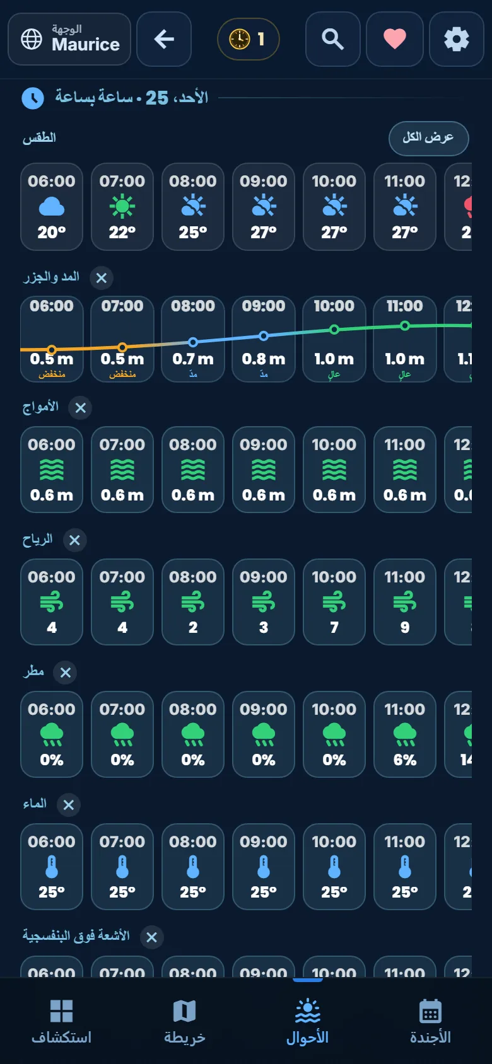Select the 11:00 rain card showing 6%
Screen dimensions: 492x1064
(x=405, y=734)
